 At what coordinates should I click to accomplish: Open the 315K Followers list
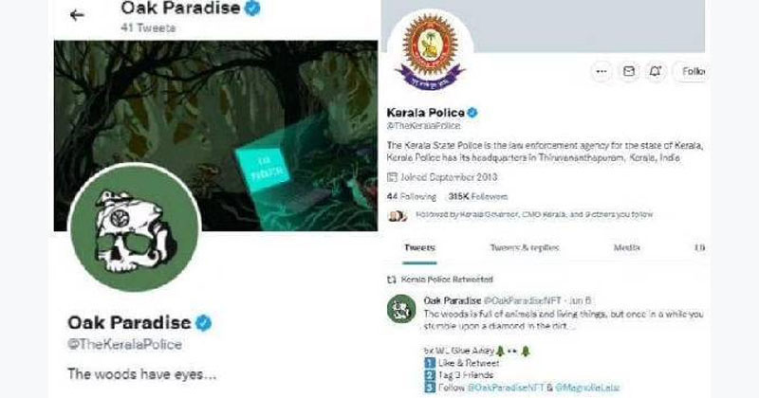click(x=478, y=197)
